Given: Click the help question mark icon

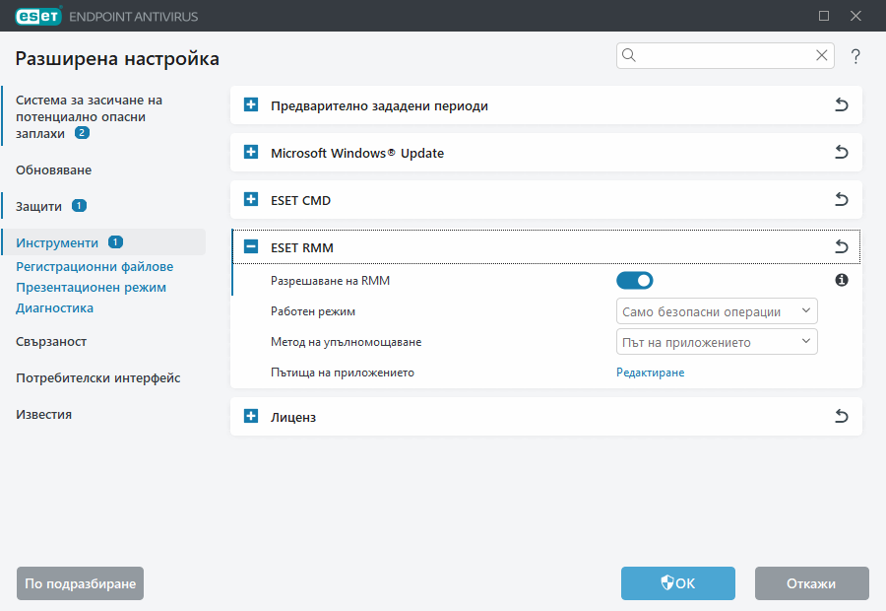Looking at the screenshot, I should 854,56.
